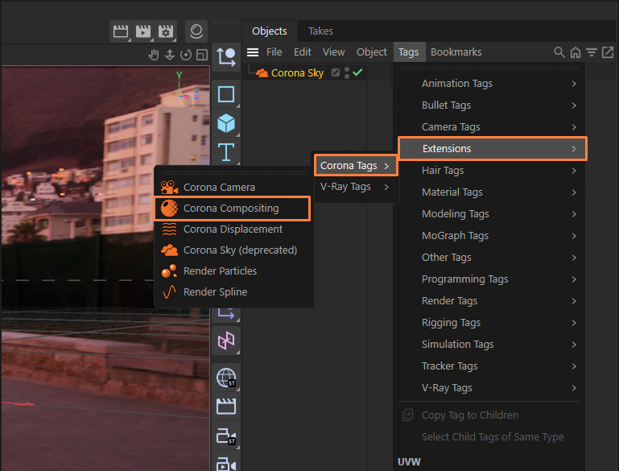Open Object Manager in new window icon
The image size is (619, 471).
[608, 52]
